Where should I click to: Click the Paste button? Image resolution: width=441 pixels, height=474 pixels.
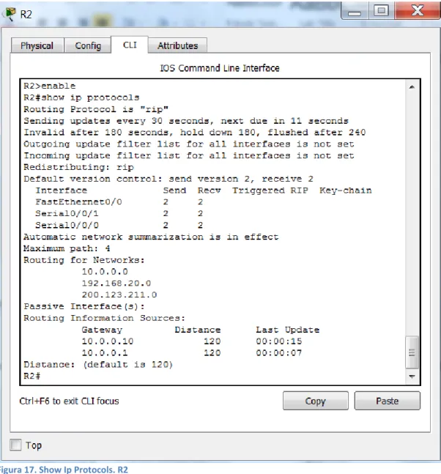(388, 401)
